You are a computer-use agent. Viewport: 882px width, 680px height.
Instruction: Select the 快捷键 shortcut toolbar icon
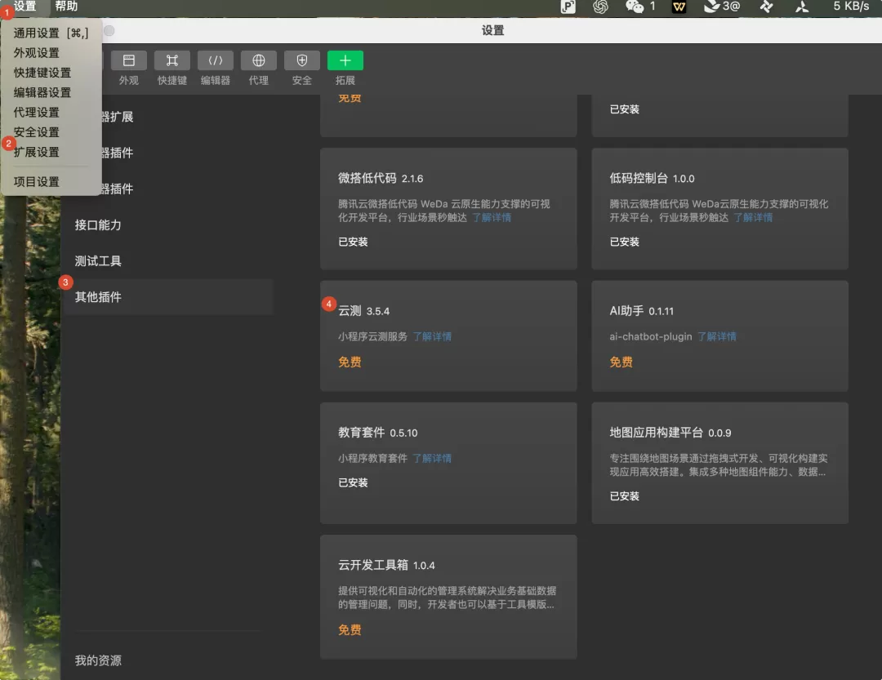172,60
